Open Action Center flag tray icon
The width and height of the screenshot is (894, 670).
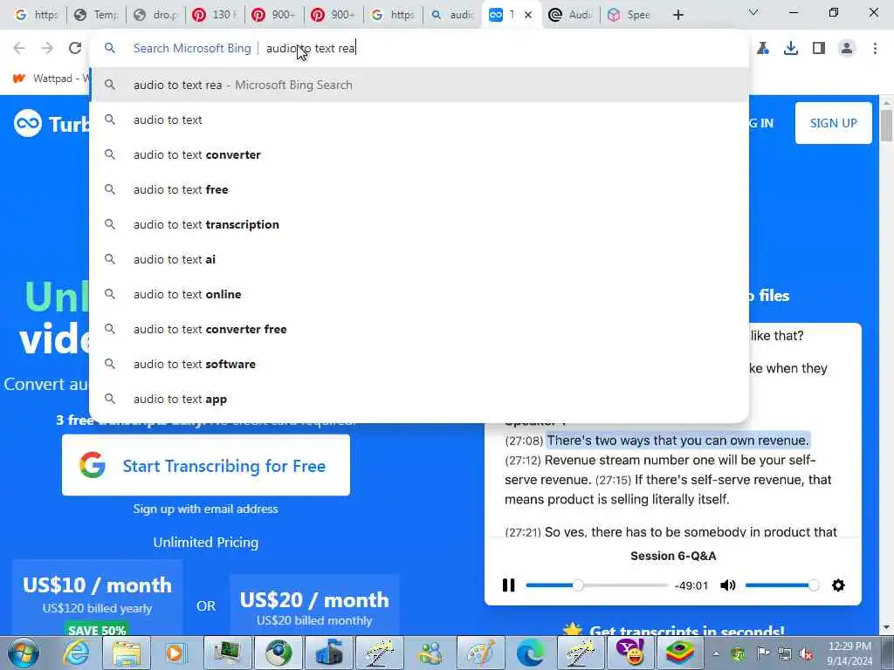(763, 653)
